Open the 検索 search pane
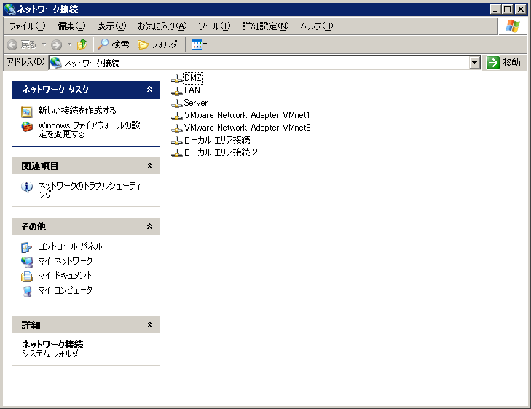The image size is (531, 409). (114, 44)
